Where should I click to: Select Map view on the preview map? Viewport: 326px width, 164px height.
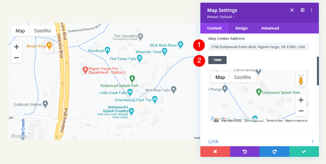[220, 77]
